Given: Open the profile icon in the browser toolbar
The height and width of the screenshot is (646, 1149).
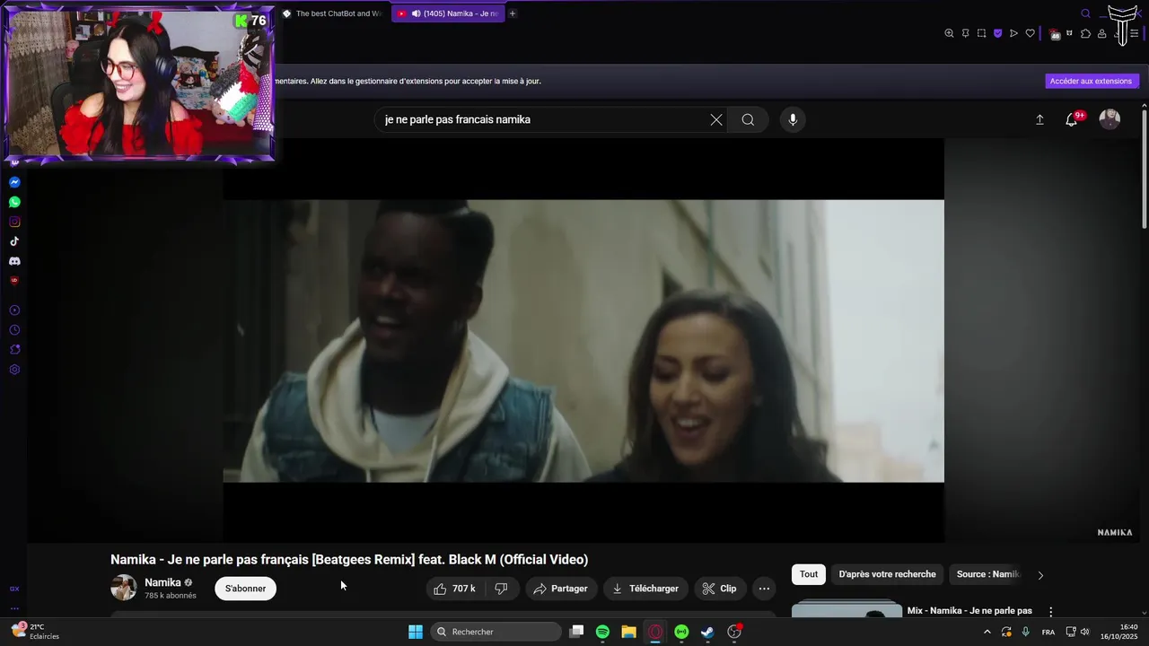Looking at the screenshot, I should point(1101,34).
